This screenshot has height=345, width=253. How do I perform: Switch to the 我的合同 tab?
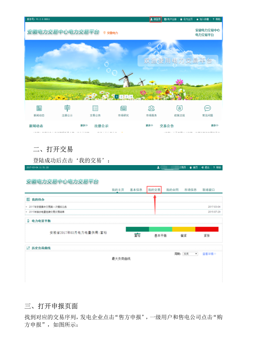(x=172, y=189)
